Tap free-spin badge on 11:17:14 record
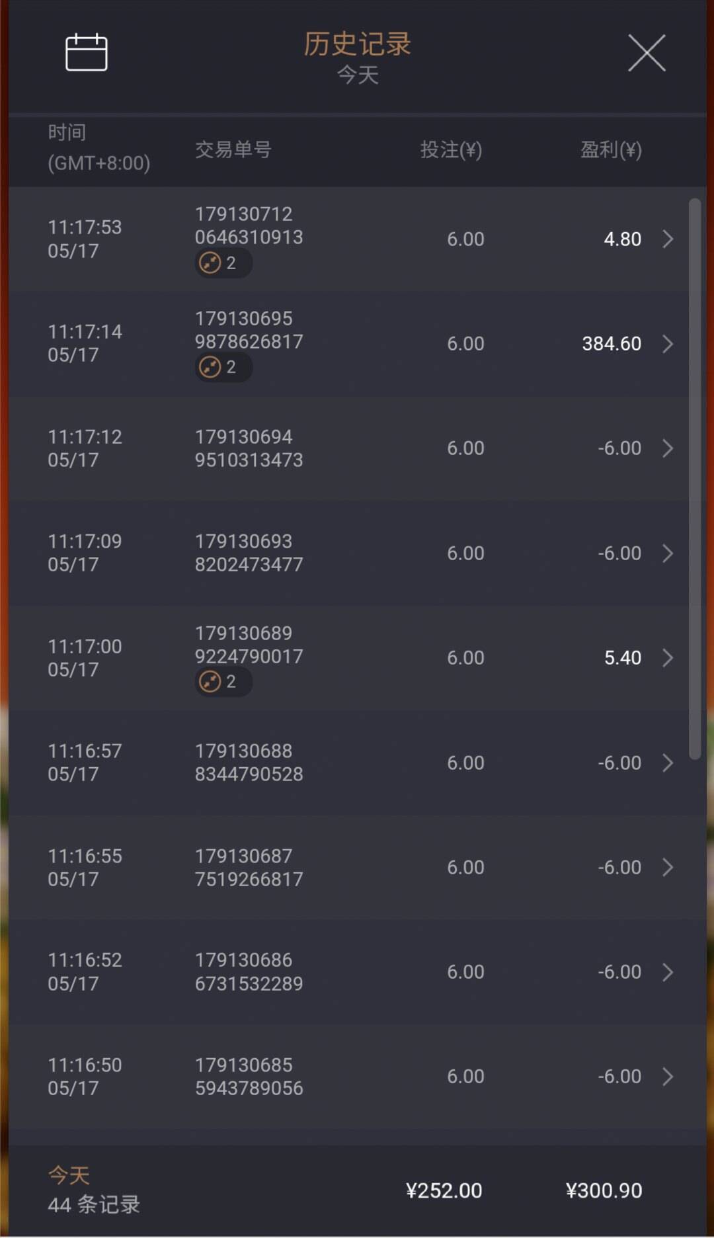The height and width of the screenshot is (1238, 714). [x=223, y=367]
